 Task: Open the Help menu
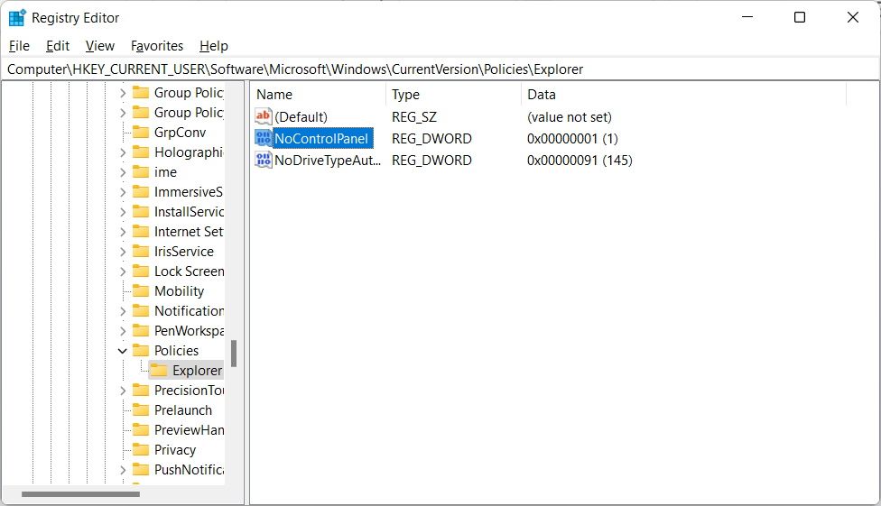[x=214, y=46]
